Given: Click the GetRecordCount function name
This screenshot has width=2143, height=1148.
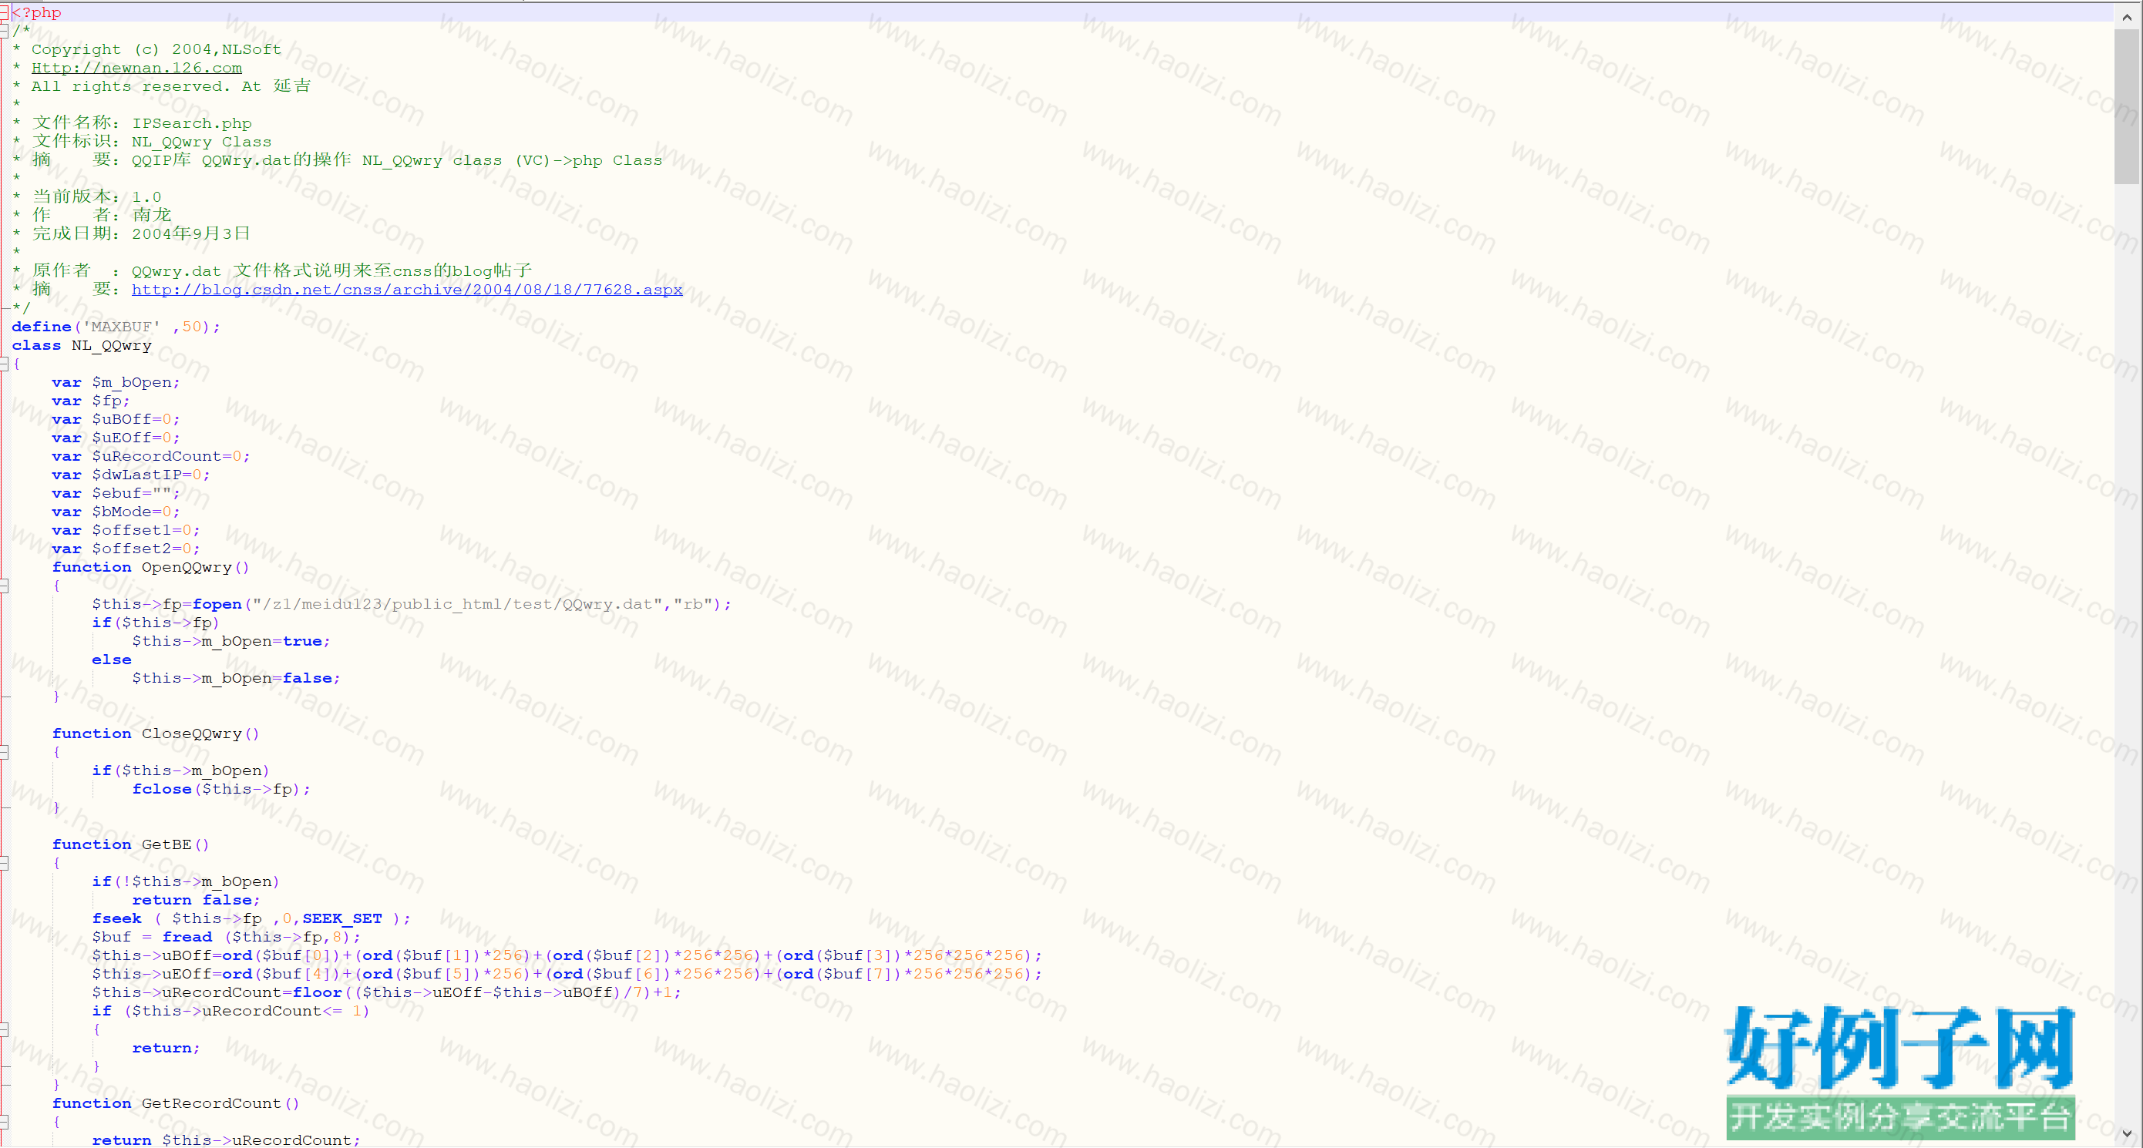Looking at the screenshot, I should (211, 1103).
